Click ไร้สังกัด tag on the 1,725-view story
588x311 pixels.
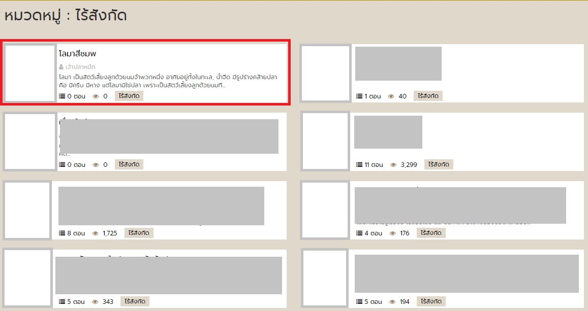coord(139,233)
